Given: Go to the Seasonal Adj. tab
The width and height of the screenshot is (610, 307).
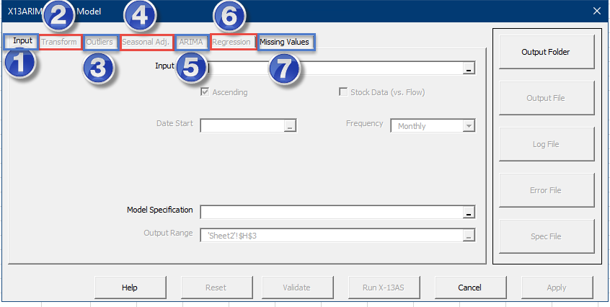Looking at the screenshot, I should coord(146,42).
